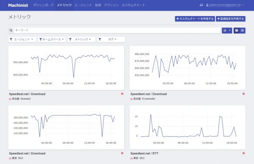Switch to grid view
The image size is (254, 164).
(237, 31)
